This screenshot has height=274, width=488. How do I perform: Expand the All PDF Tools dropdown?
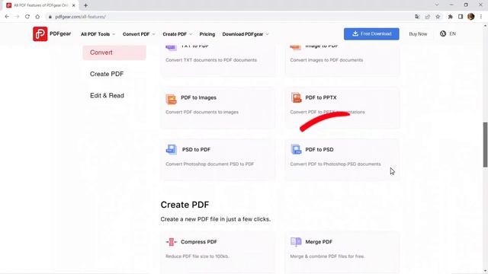98,34
